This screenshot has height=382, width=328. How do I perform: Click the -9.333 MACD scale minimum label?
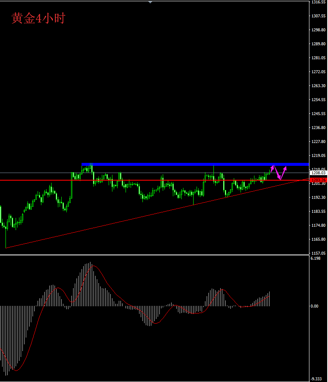pos(316,379)
